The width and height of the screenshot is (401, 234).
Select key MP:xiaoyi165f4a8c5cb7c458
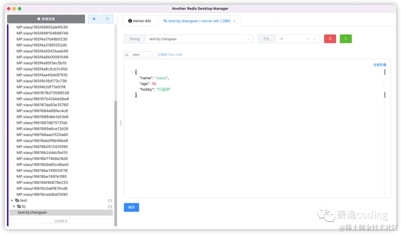point(42,69)
